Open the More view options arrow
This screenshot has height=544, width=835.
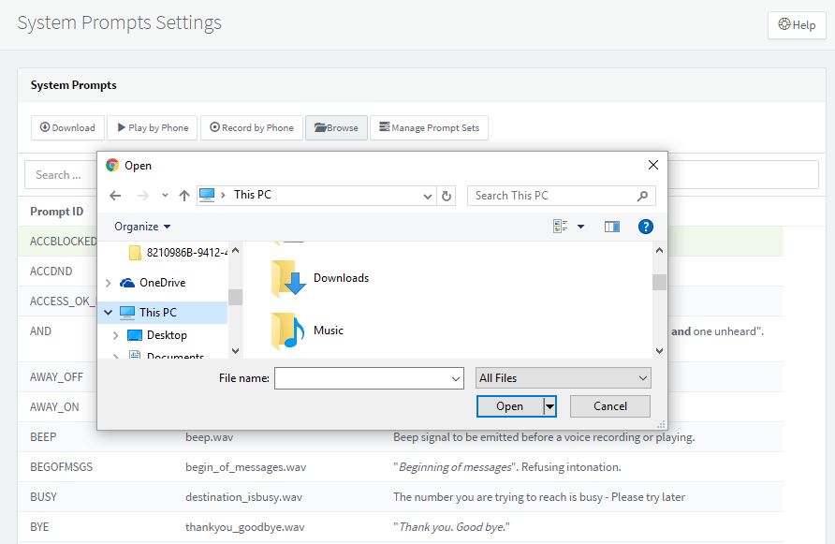[581, 227]
